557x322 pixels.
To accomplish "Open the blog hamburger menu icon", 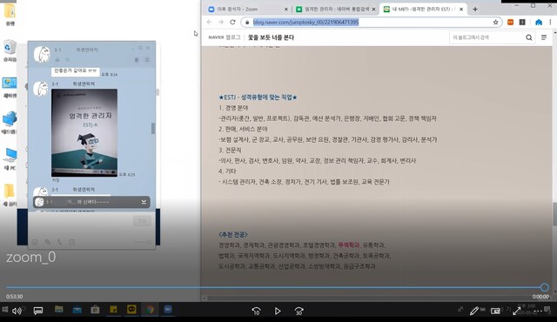I will 544,37.
